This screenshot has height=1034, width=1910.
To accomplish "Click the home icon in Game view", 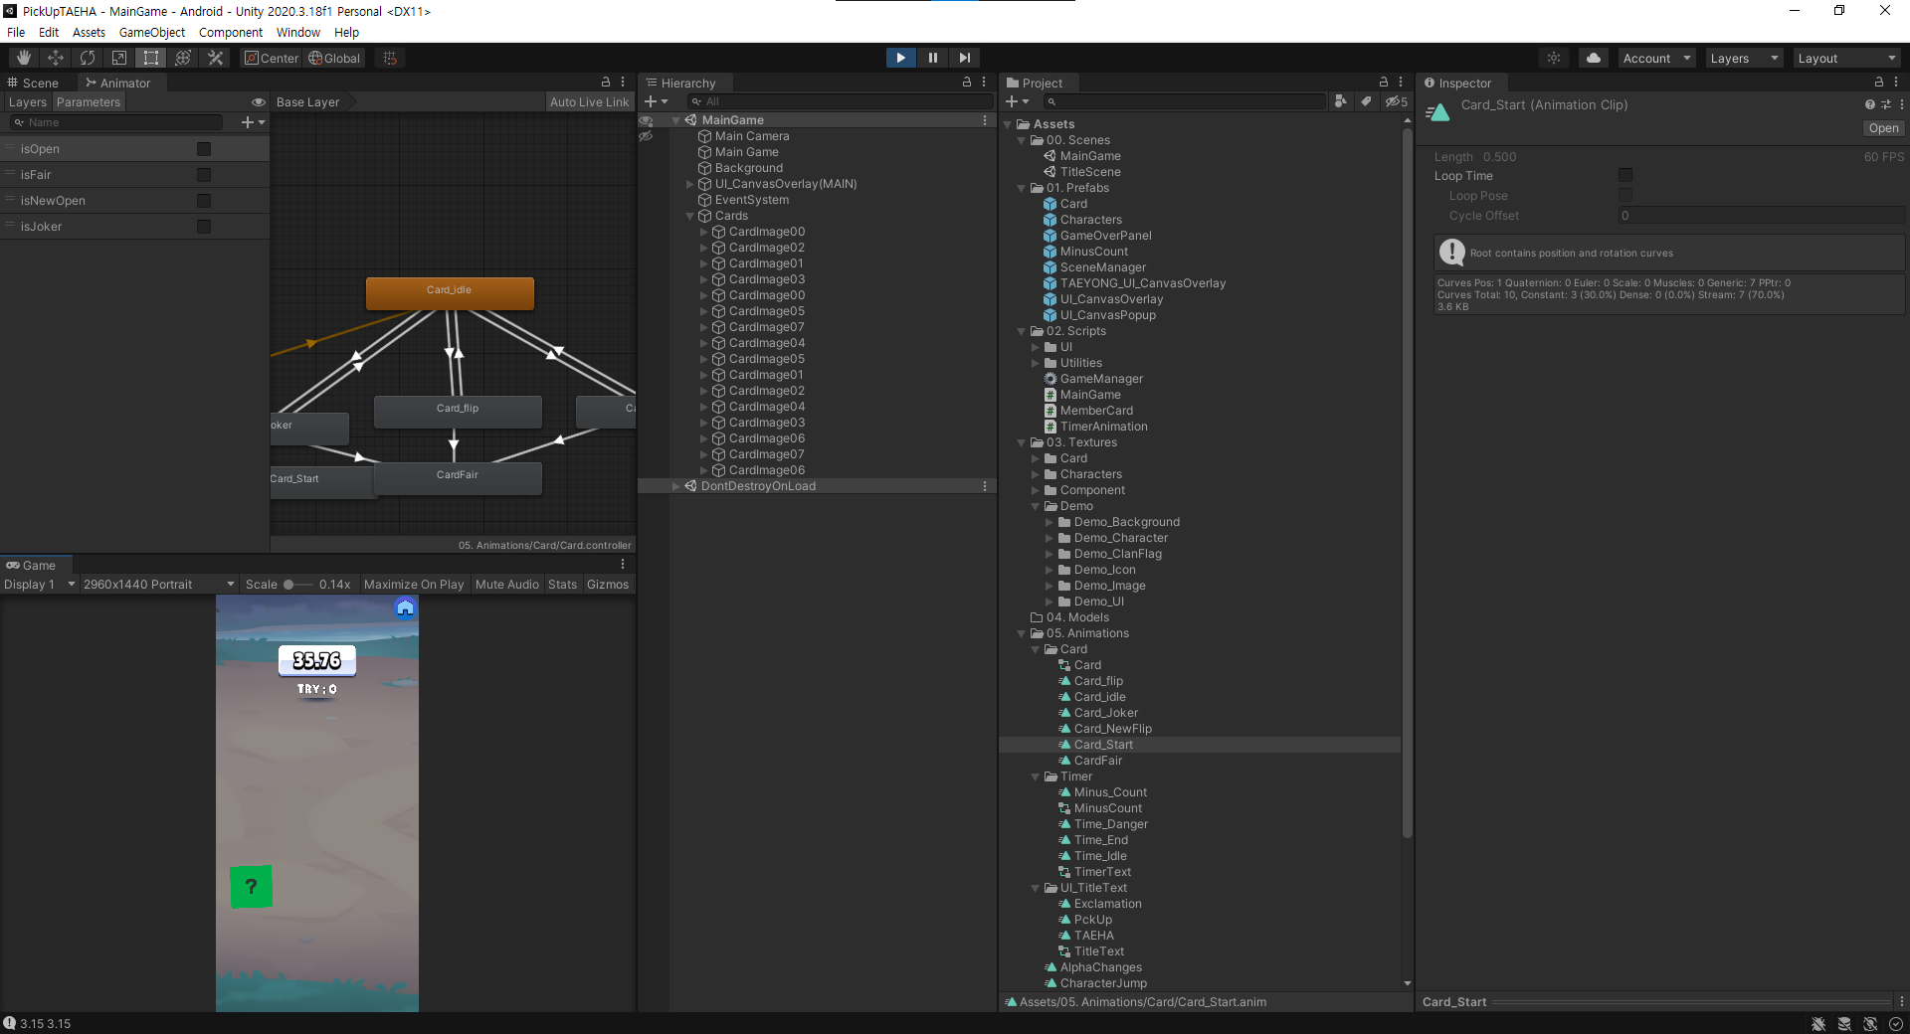I will [x=405, y=607].
